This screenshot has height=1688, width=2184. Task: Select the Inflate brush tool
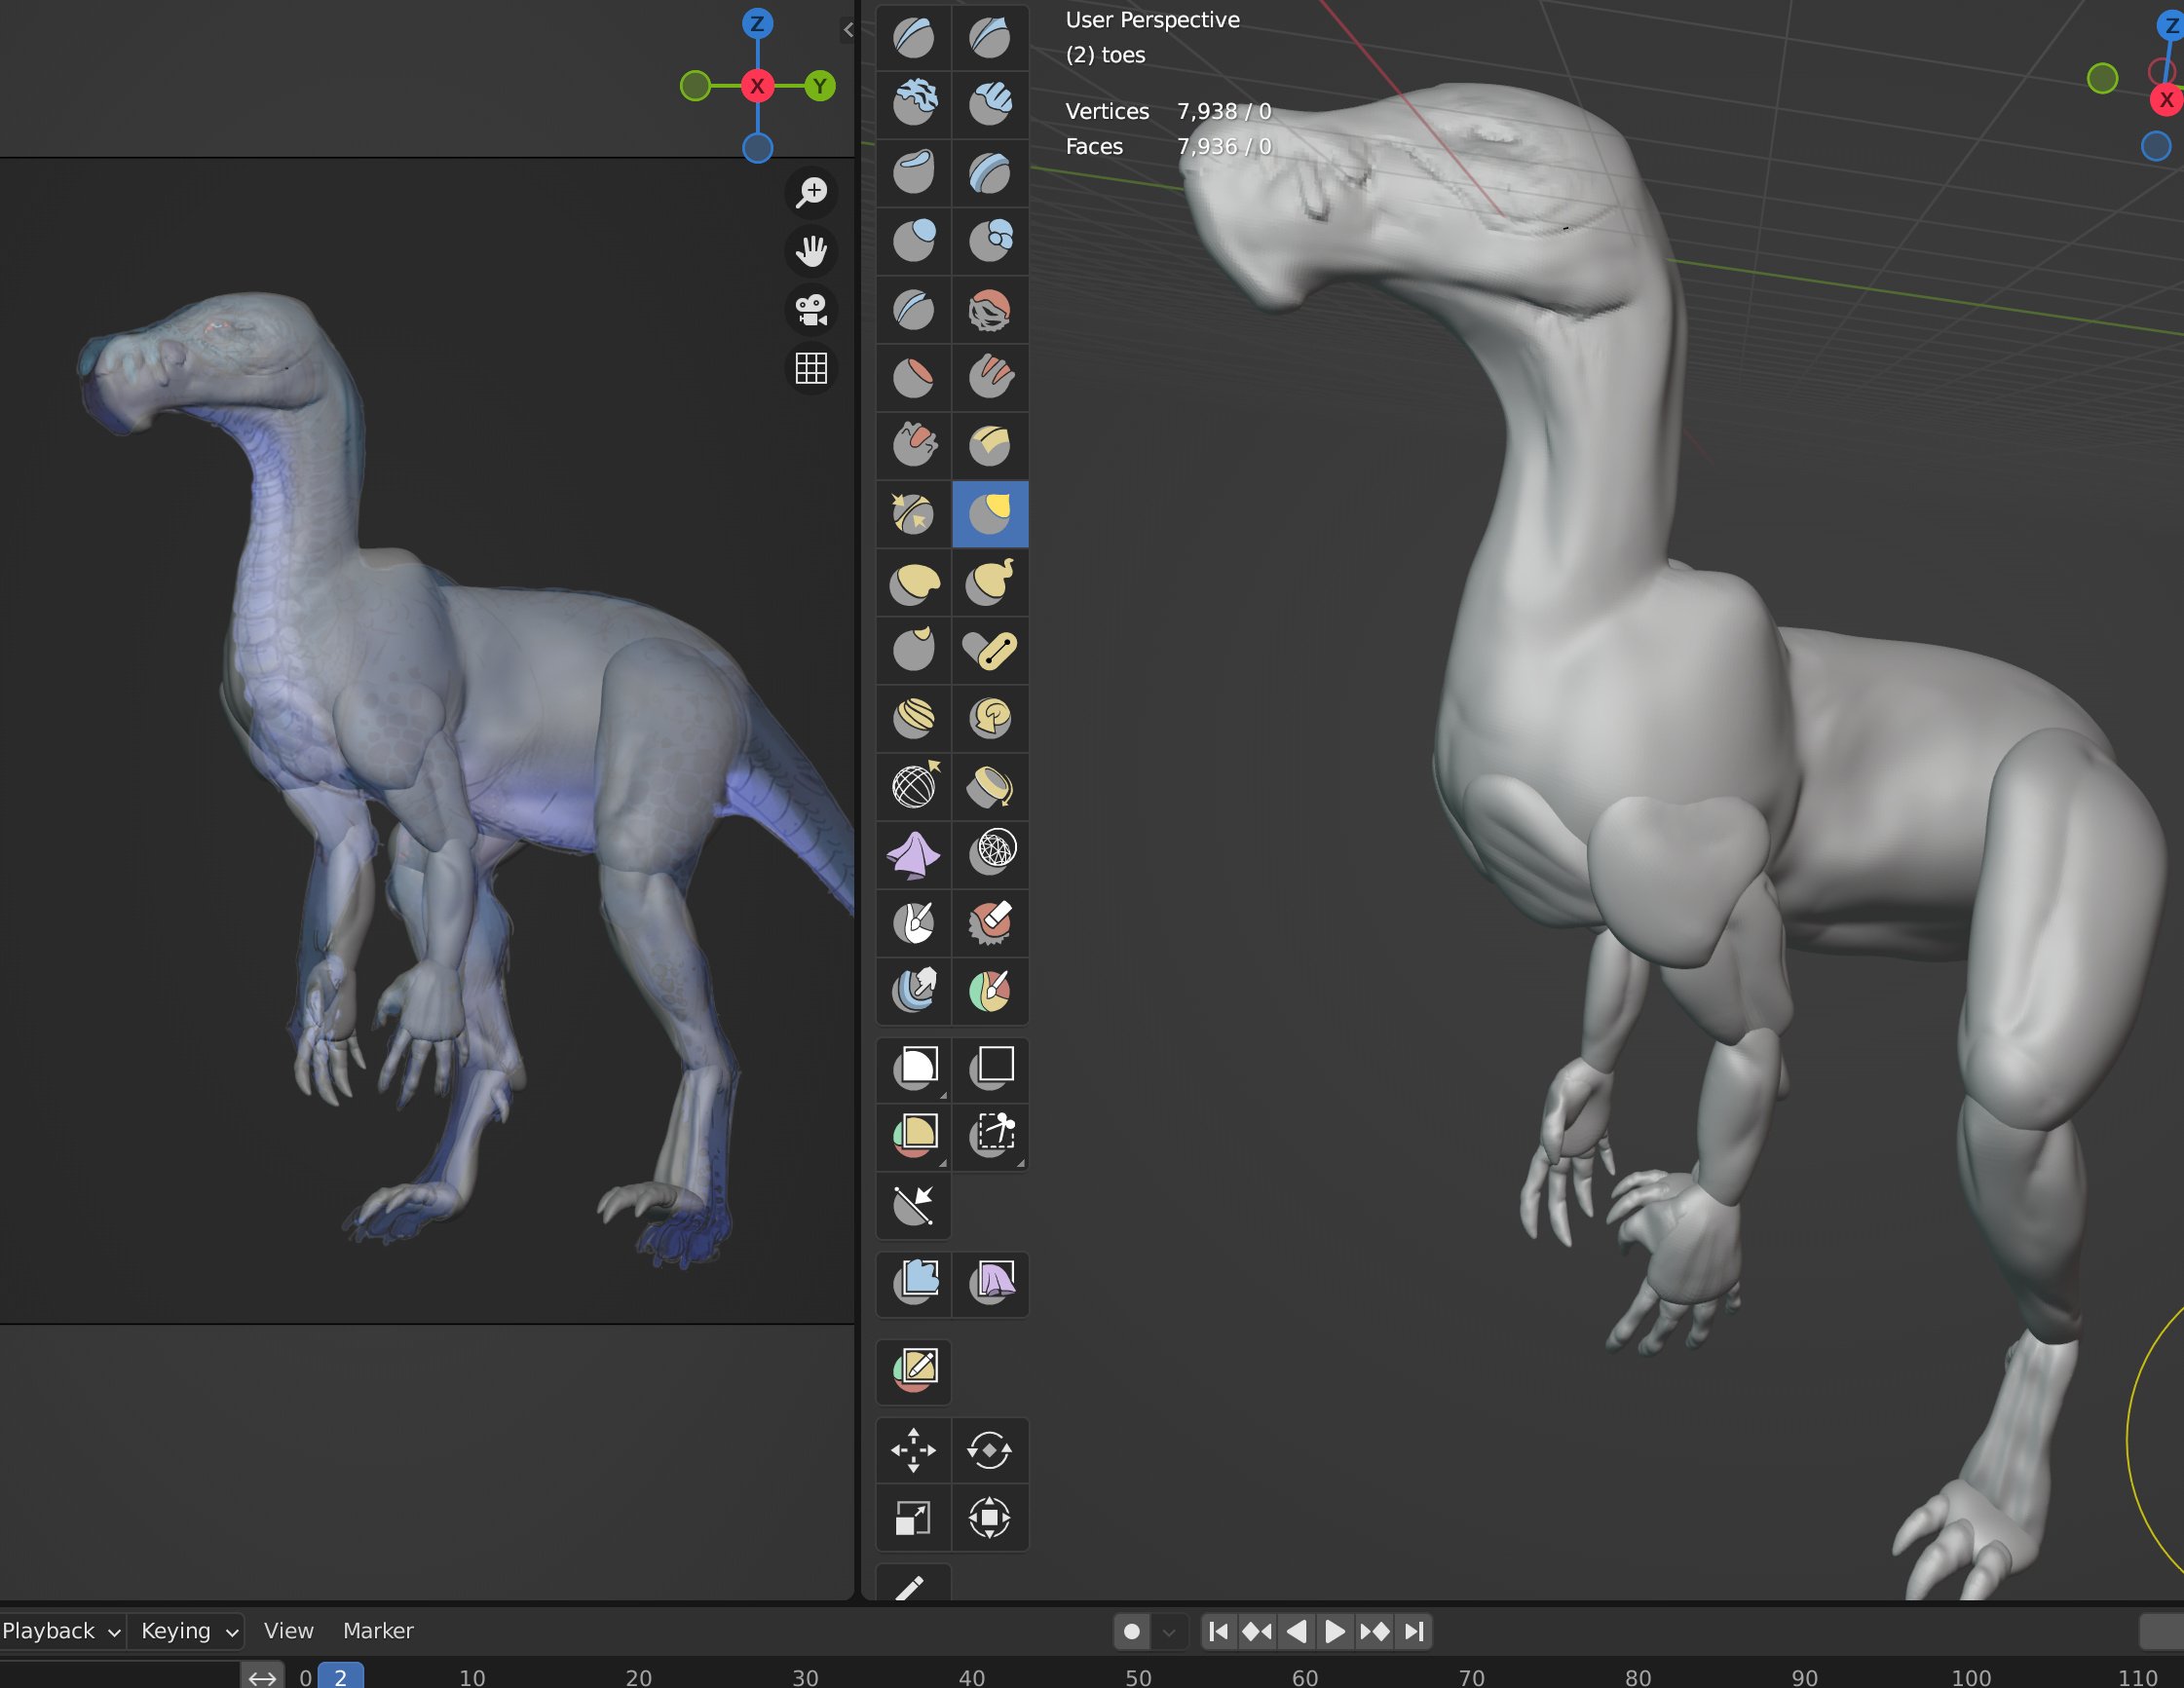coord(913,240)
